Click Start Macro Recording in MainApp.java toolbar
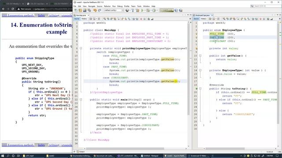The height and width of the screenshot is (158, 282). (x=141, y=19)
